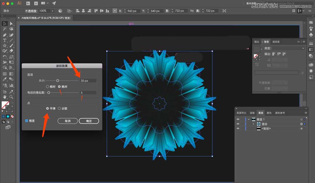Select the 混合 layer row name

click(265, 124)
